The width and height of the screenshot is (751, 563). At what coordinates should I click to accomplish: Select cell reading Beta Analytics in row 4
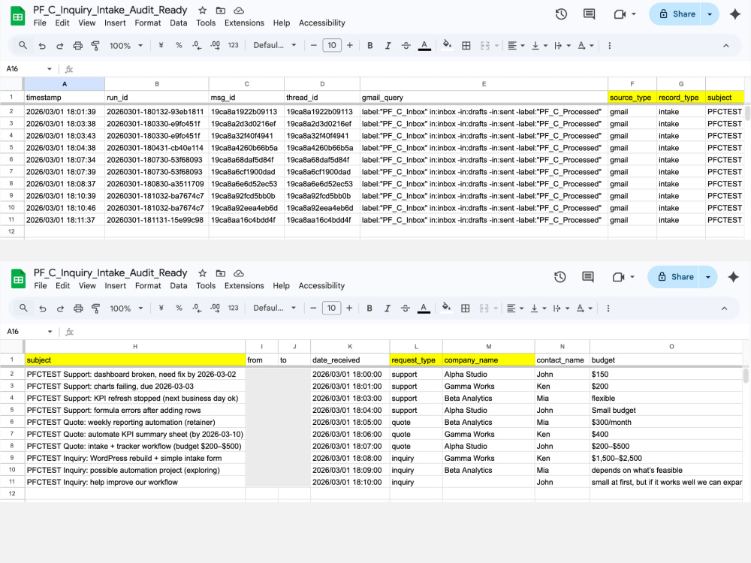point(488,398)
